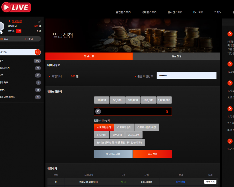Image resolution: width=234 pixels, height=187 pixels.
Task: Select the 스포츠단폴더 bonus option
Action: (104, 127)
